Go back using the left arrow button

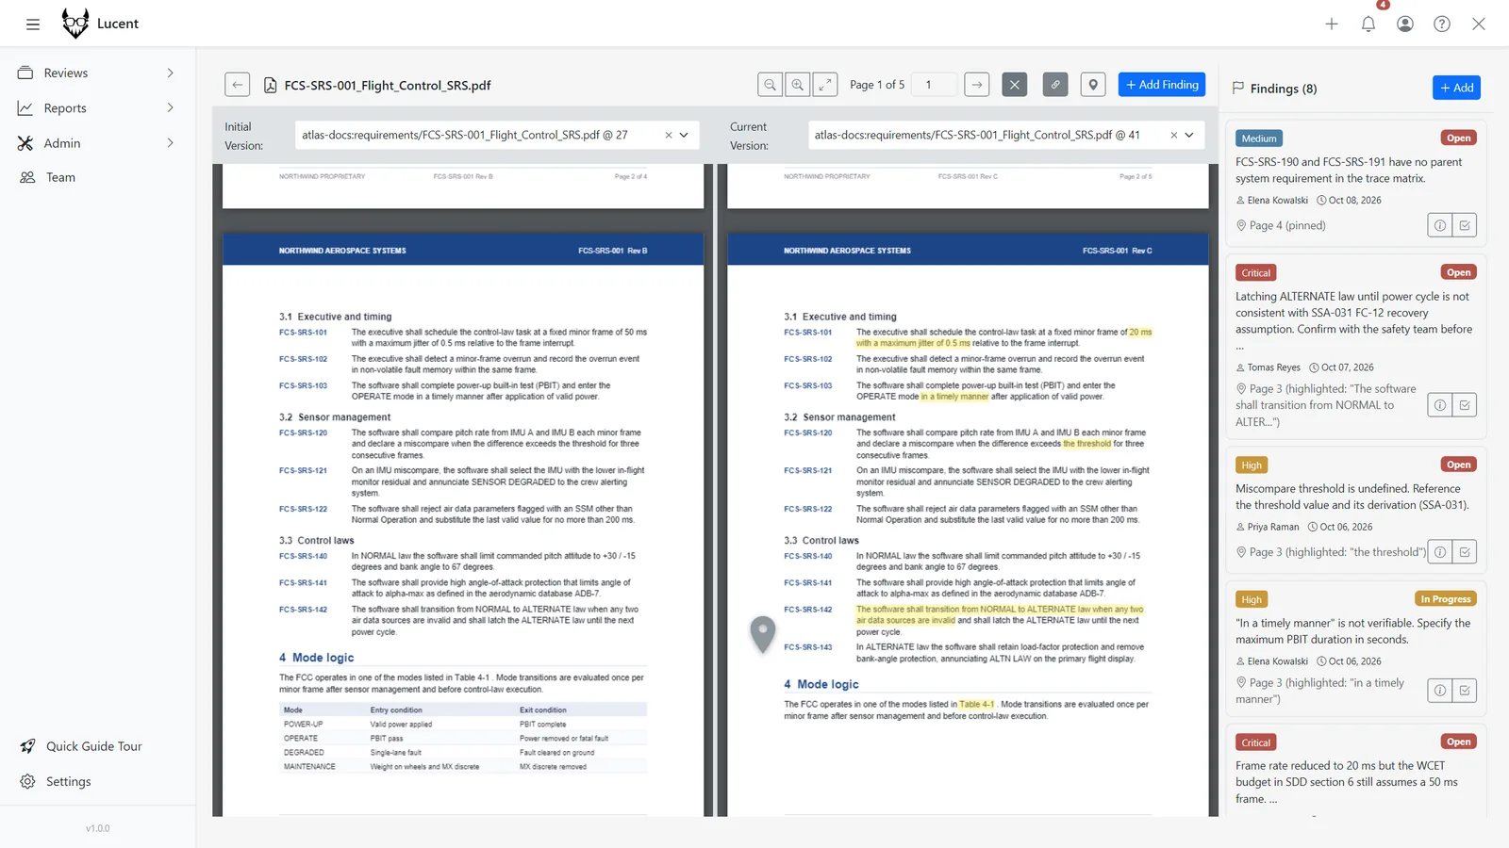coord(238,85)
